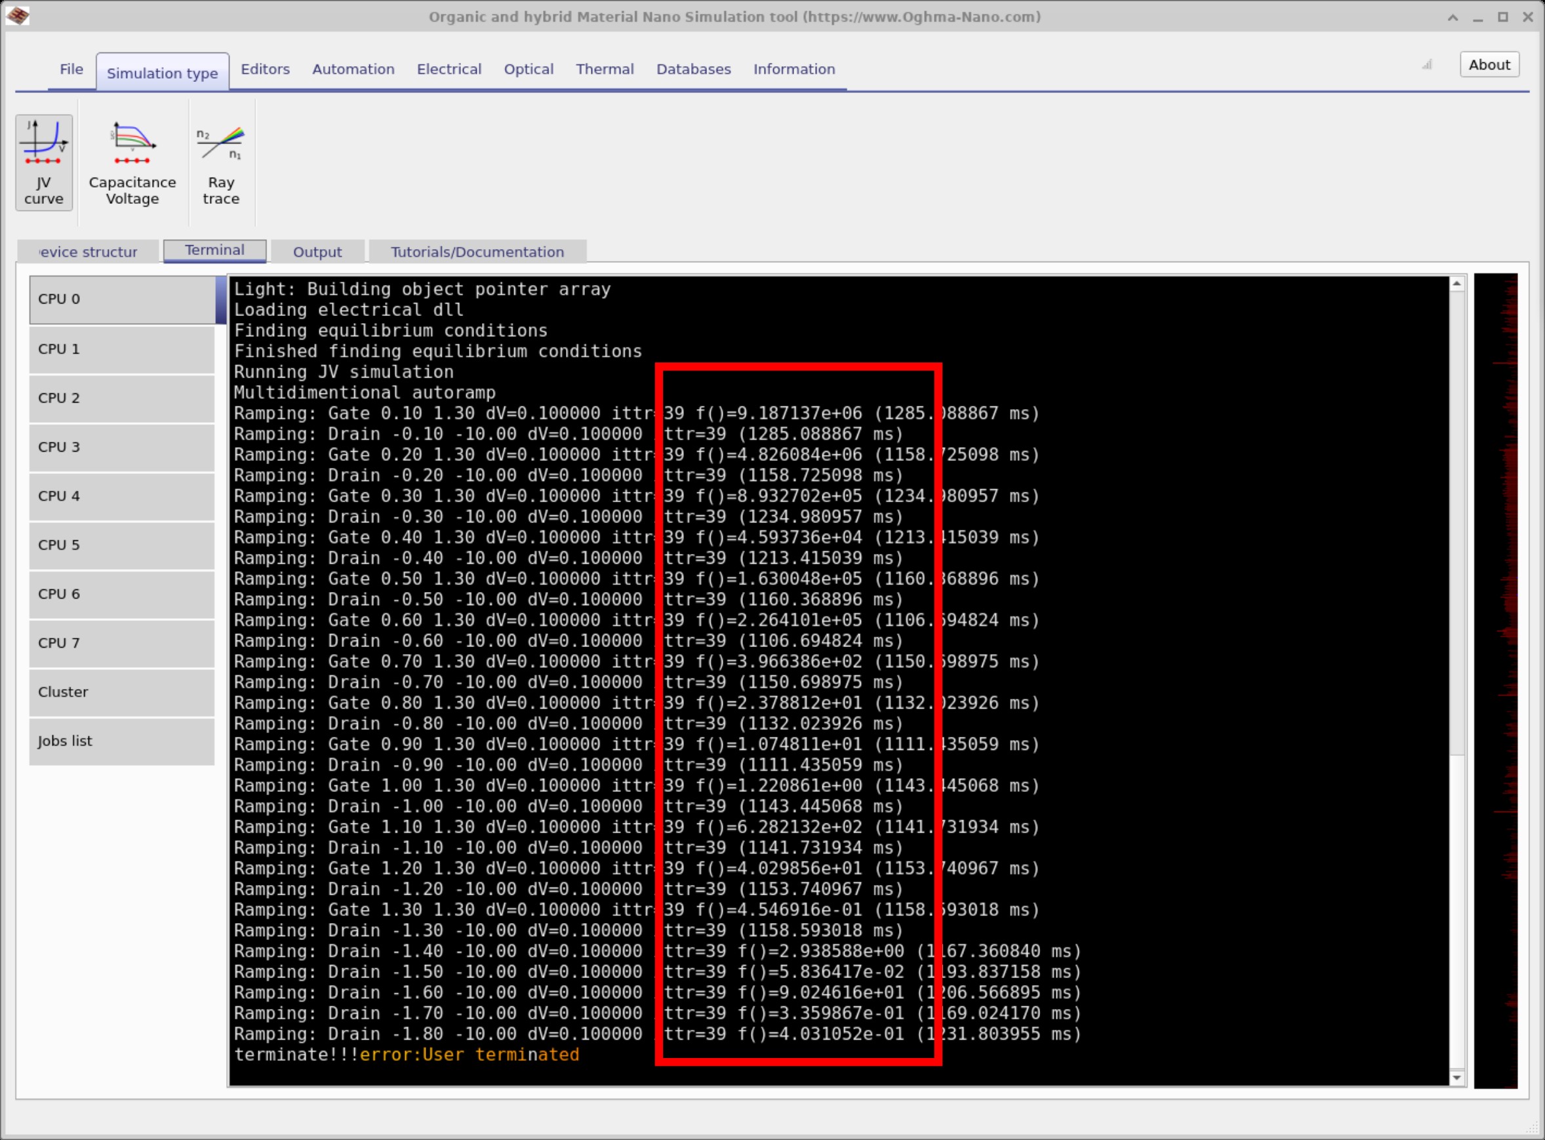Image resolution: width=1545 pixels, height=1140 pixels.
Task: Open the Optical menu
Action: [528, 69]
